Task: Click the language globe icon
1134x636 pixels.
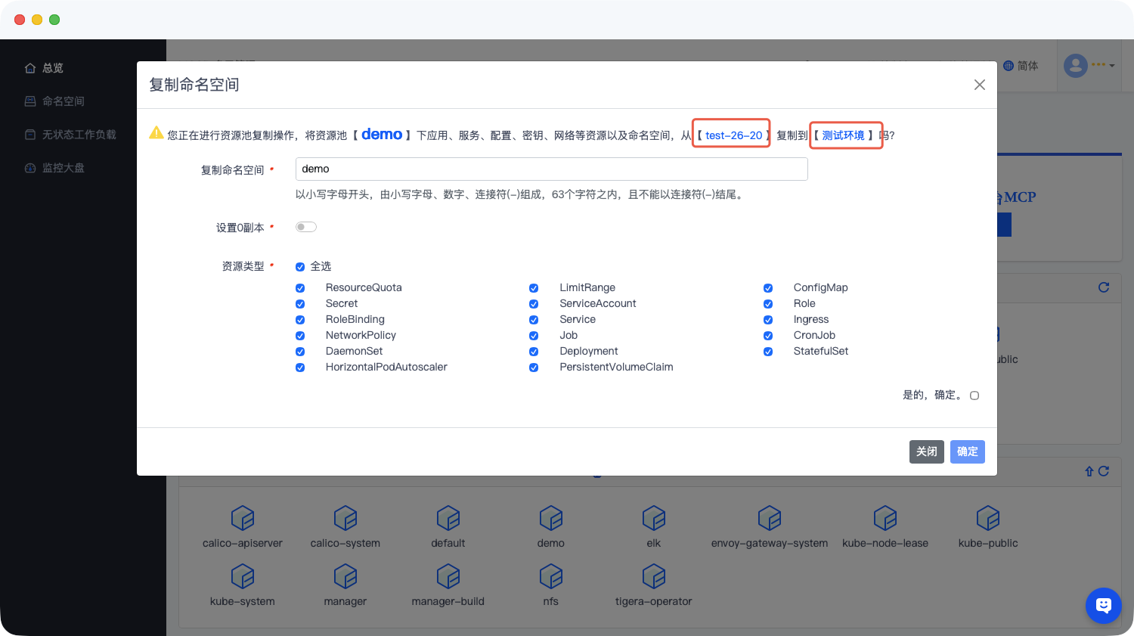Action: pyautogui.click(x=1009, y=66)
